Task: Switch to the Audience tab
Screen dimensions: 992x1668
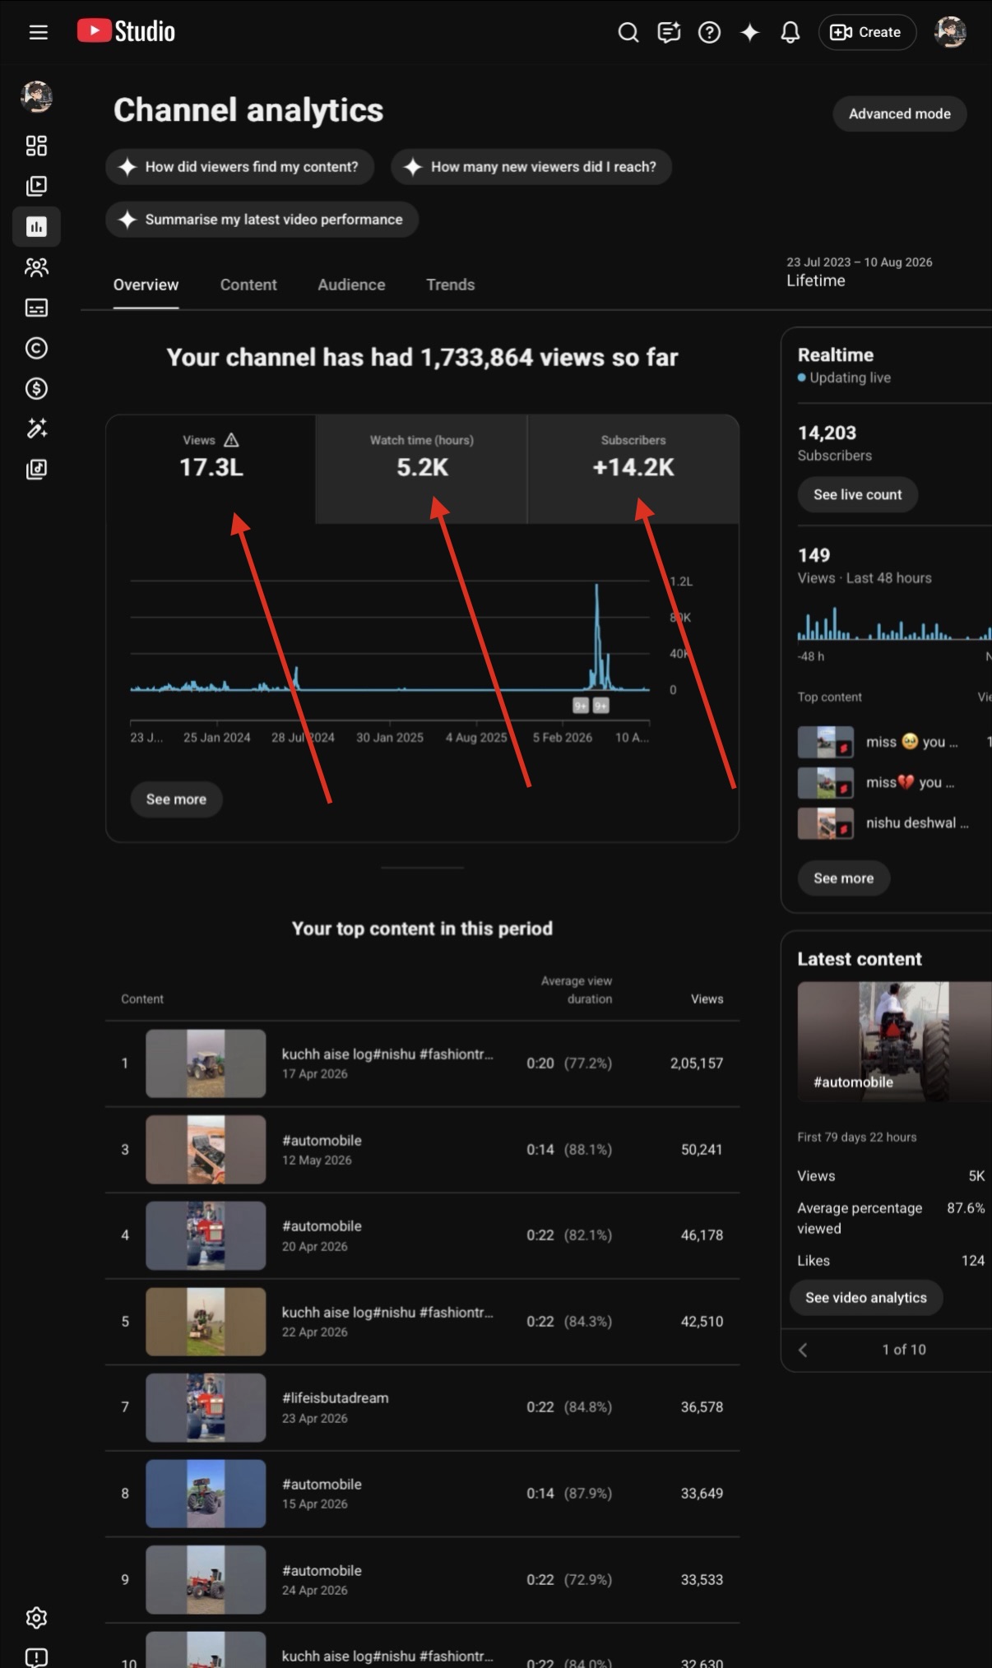Action: point(351,285)
